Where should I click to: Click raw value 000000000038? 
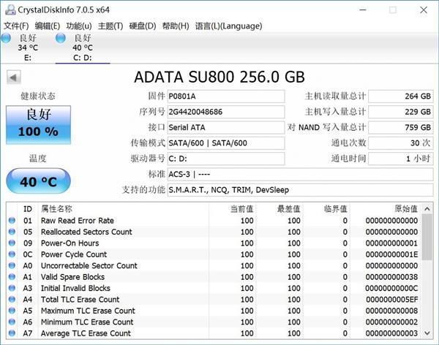click(x=391, y=277)
